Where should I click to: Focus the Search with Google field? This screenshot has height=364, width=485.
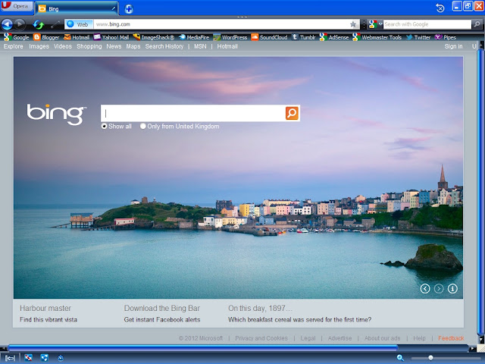427,24
